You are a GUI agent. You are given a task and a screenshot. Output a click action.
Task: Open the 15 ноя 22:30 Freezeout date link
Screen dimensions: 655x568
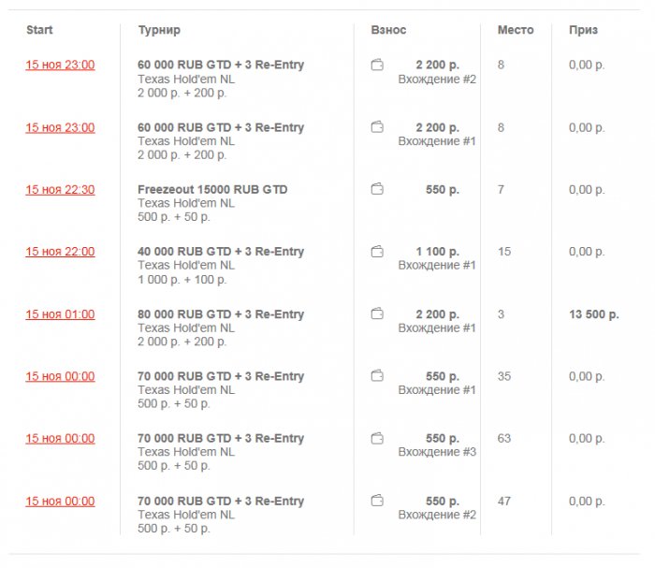tap(60, 190)
